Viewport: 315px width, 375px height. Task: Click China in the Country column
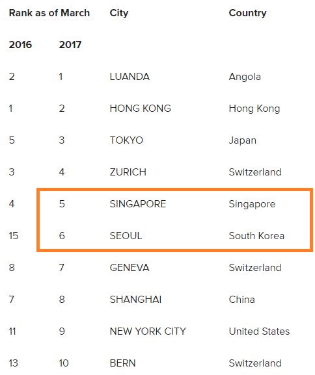pyautogui.click(x=241, y=300)
